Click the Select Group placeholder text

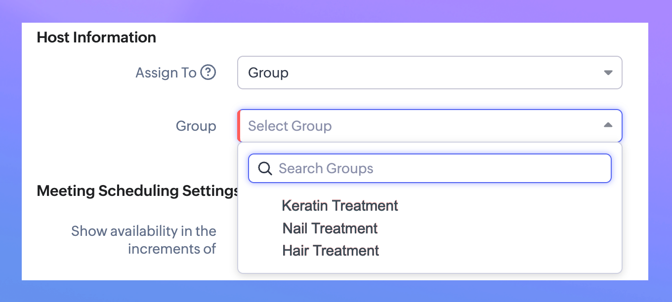(290, 126)
